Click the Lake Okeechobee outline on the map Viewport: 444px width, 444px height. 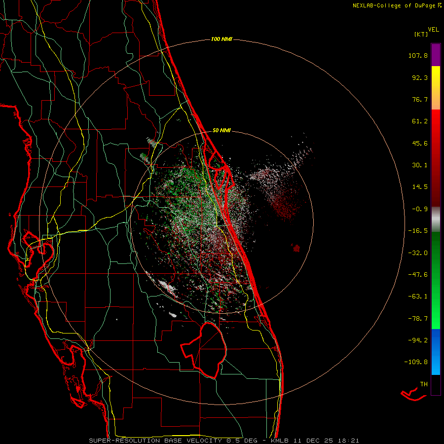pos(204,350)
